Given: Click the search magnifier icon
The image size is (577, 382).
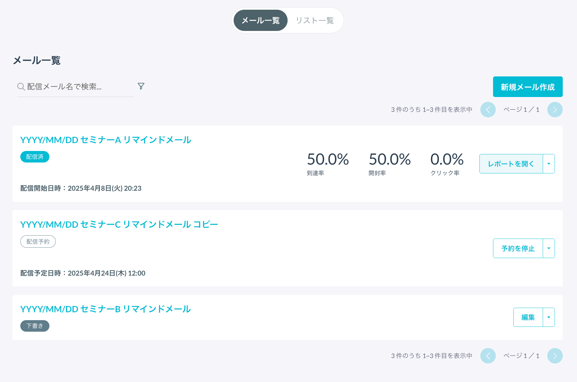Looking at the screenshot, I should tap(21, 87).
